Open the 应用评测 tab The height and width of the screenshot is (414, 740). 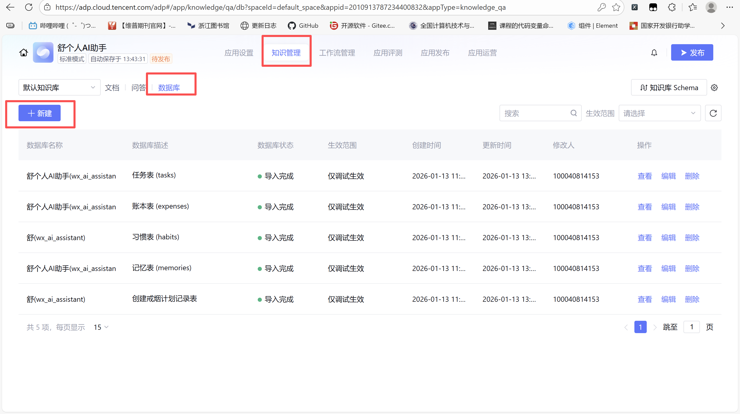(x=388, y=53)
